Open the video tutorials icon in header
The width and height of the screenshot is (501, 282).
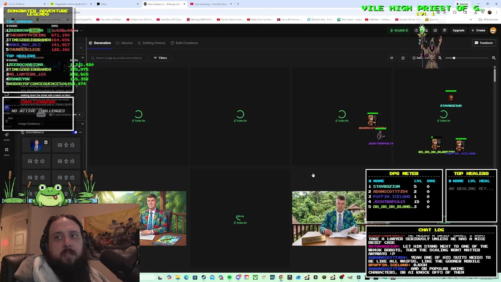435,30
